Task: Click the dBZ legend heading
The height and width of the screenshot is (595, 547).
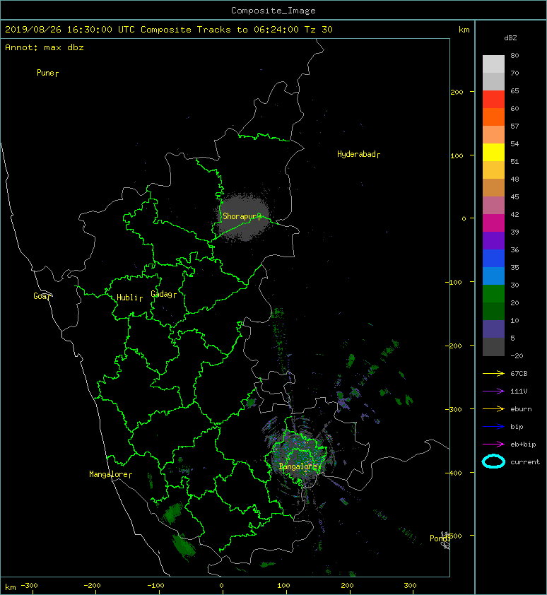Action: 510,38
